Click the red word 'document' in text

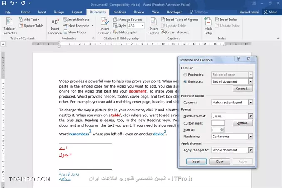137,91
